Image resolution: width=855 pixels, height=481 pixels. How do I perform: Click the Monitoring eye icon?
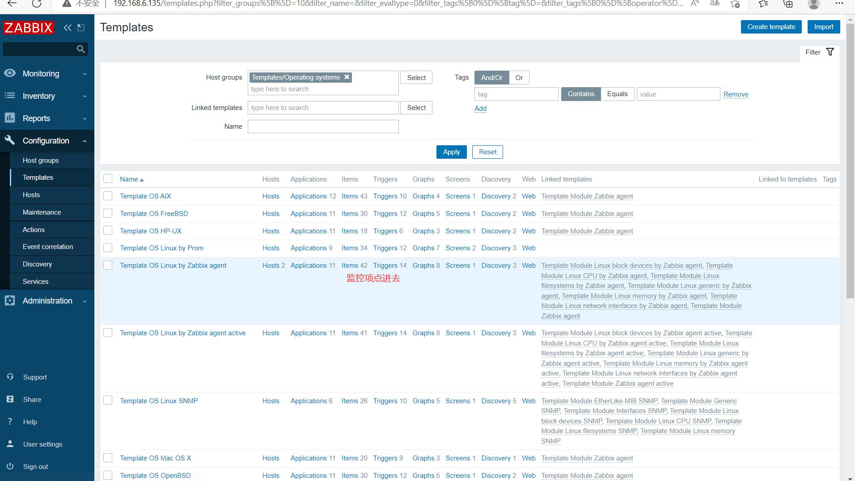tap(10, 73)
